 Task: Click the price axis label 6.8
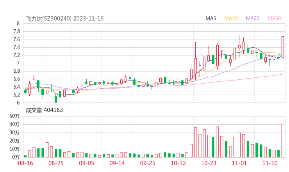tap(16, 71)
